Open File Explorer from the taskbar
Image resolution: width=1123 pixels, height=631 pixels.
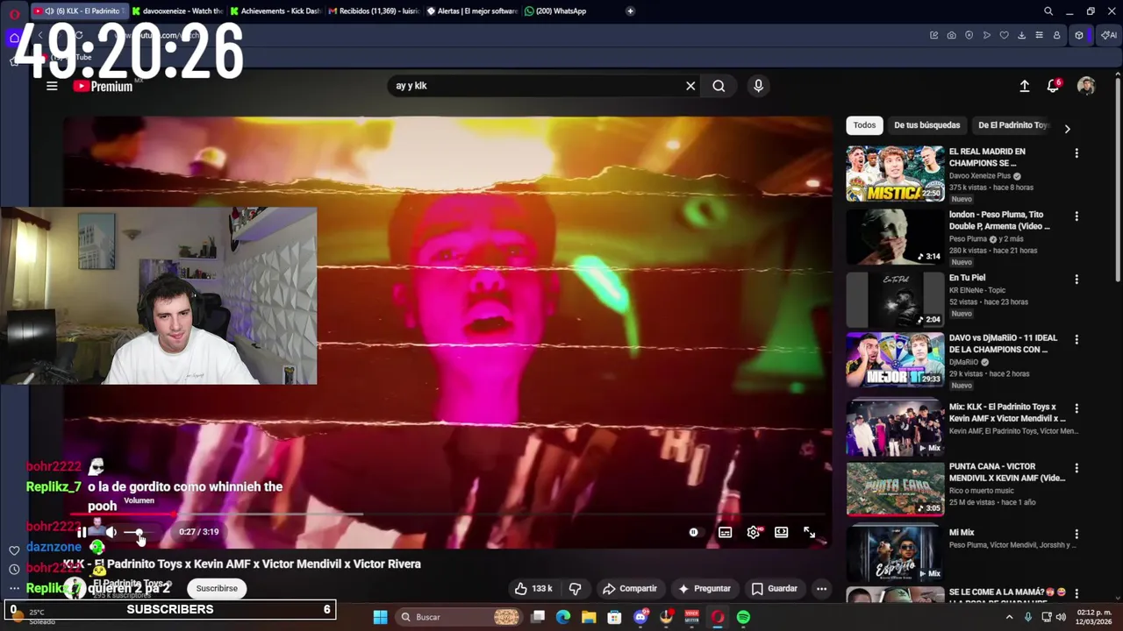[x=589, y=617]
